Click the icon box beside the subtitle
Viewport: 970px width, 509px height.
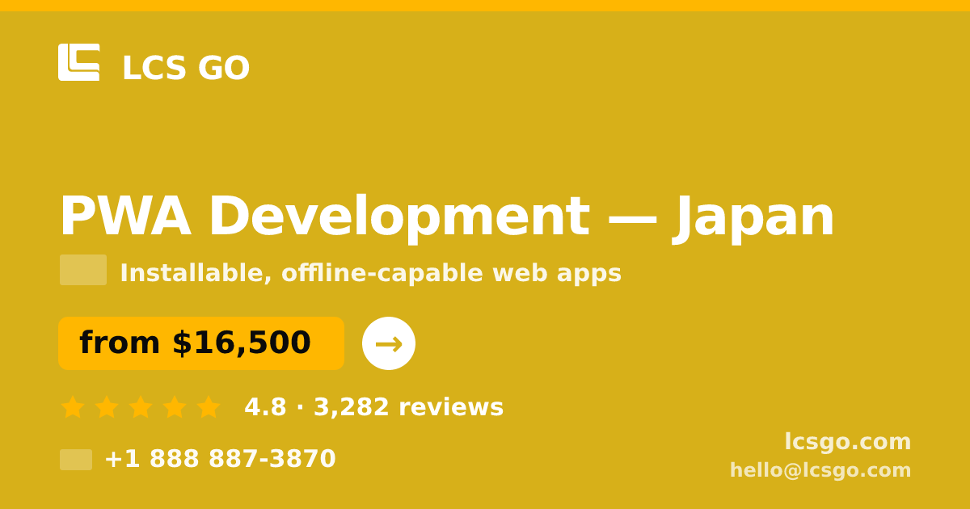click(x=83, y=270)
